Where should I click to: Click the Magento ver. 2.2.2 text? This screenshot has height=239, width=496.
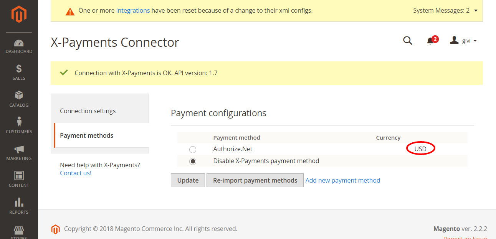point(460,229)
